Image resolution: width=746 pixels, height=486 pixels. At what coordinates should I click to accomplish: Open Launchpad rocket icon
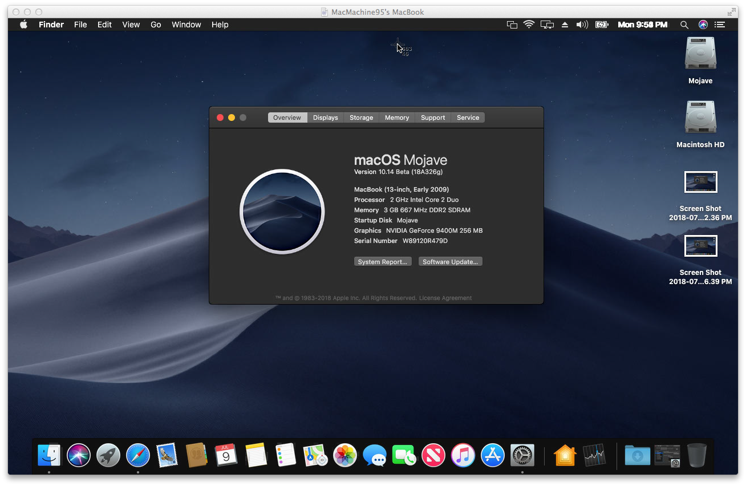[x=108, y=455]
